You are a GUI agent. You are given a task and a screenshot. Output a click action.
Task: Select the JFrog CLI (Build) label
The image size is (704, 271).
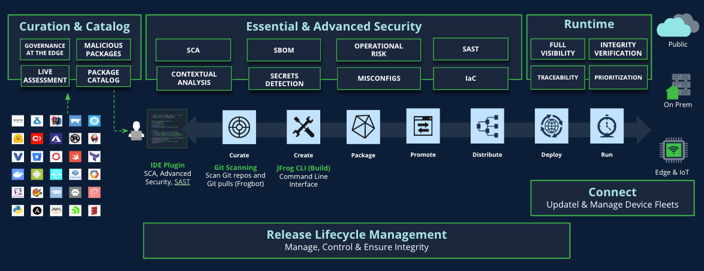tap(303, 169)
